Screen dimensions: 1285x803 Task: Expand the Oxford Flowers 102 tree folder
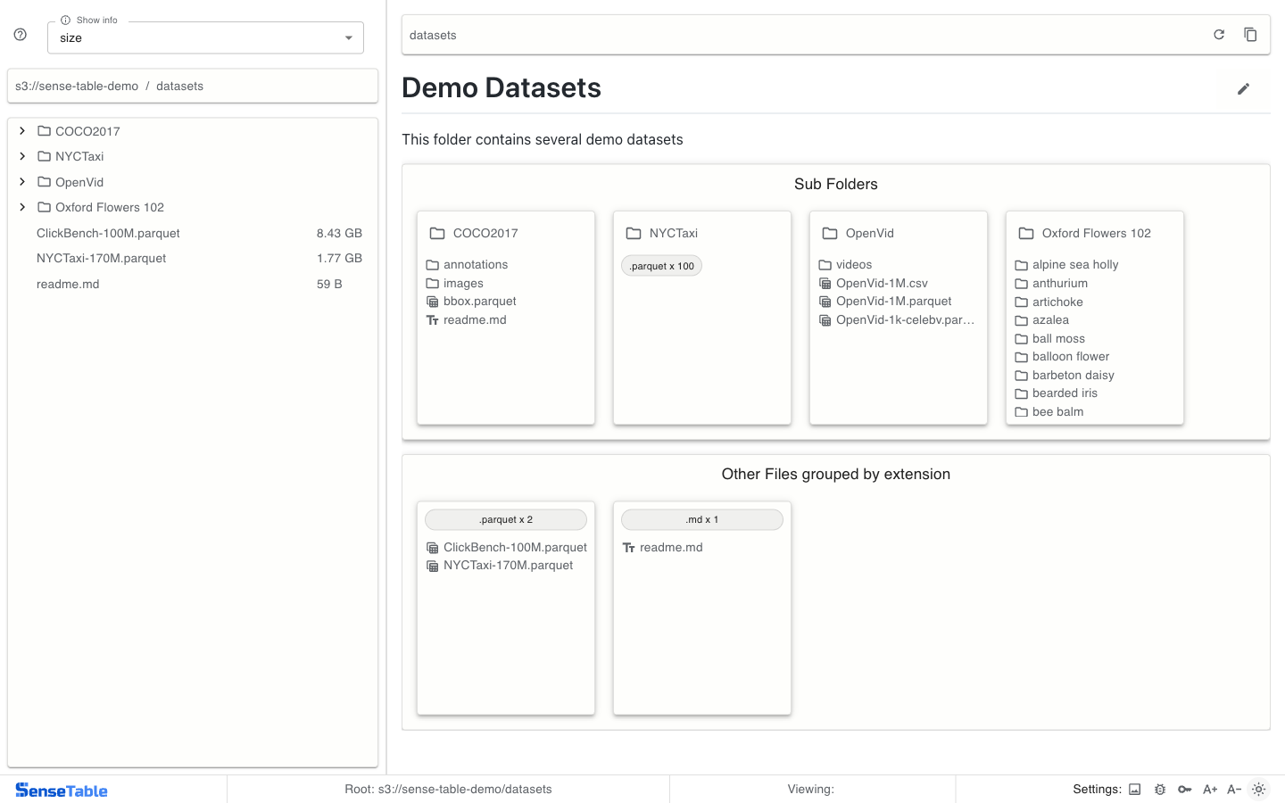tap(22, 207)
